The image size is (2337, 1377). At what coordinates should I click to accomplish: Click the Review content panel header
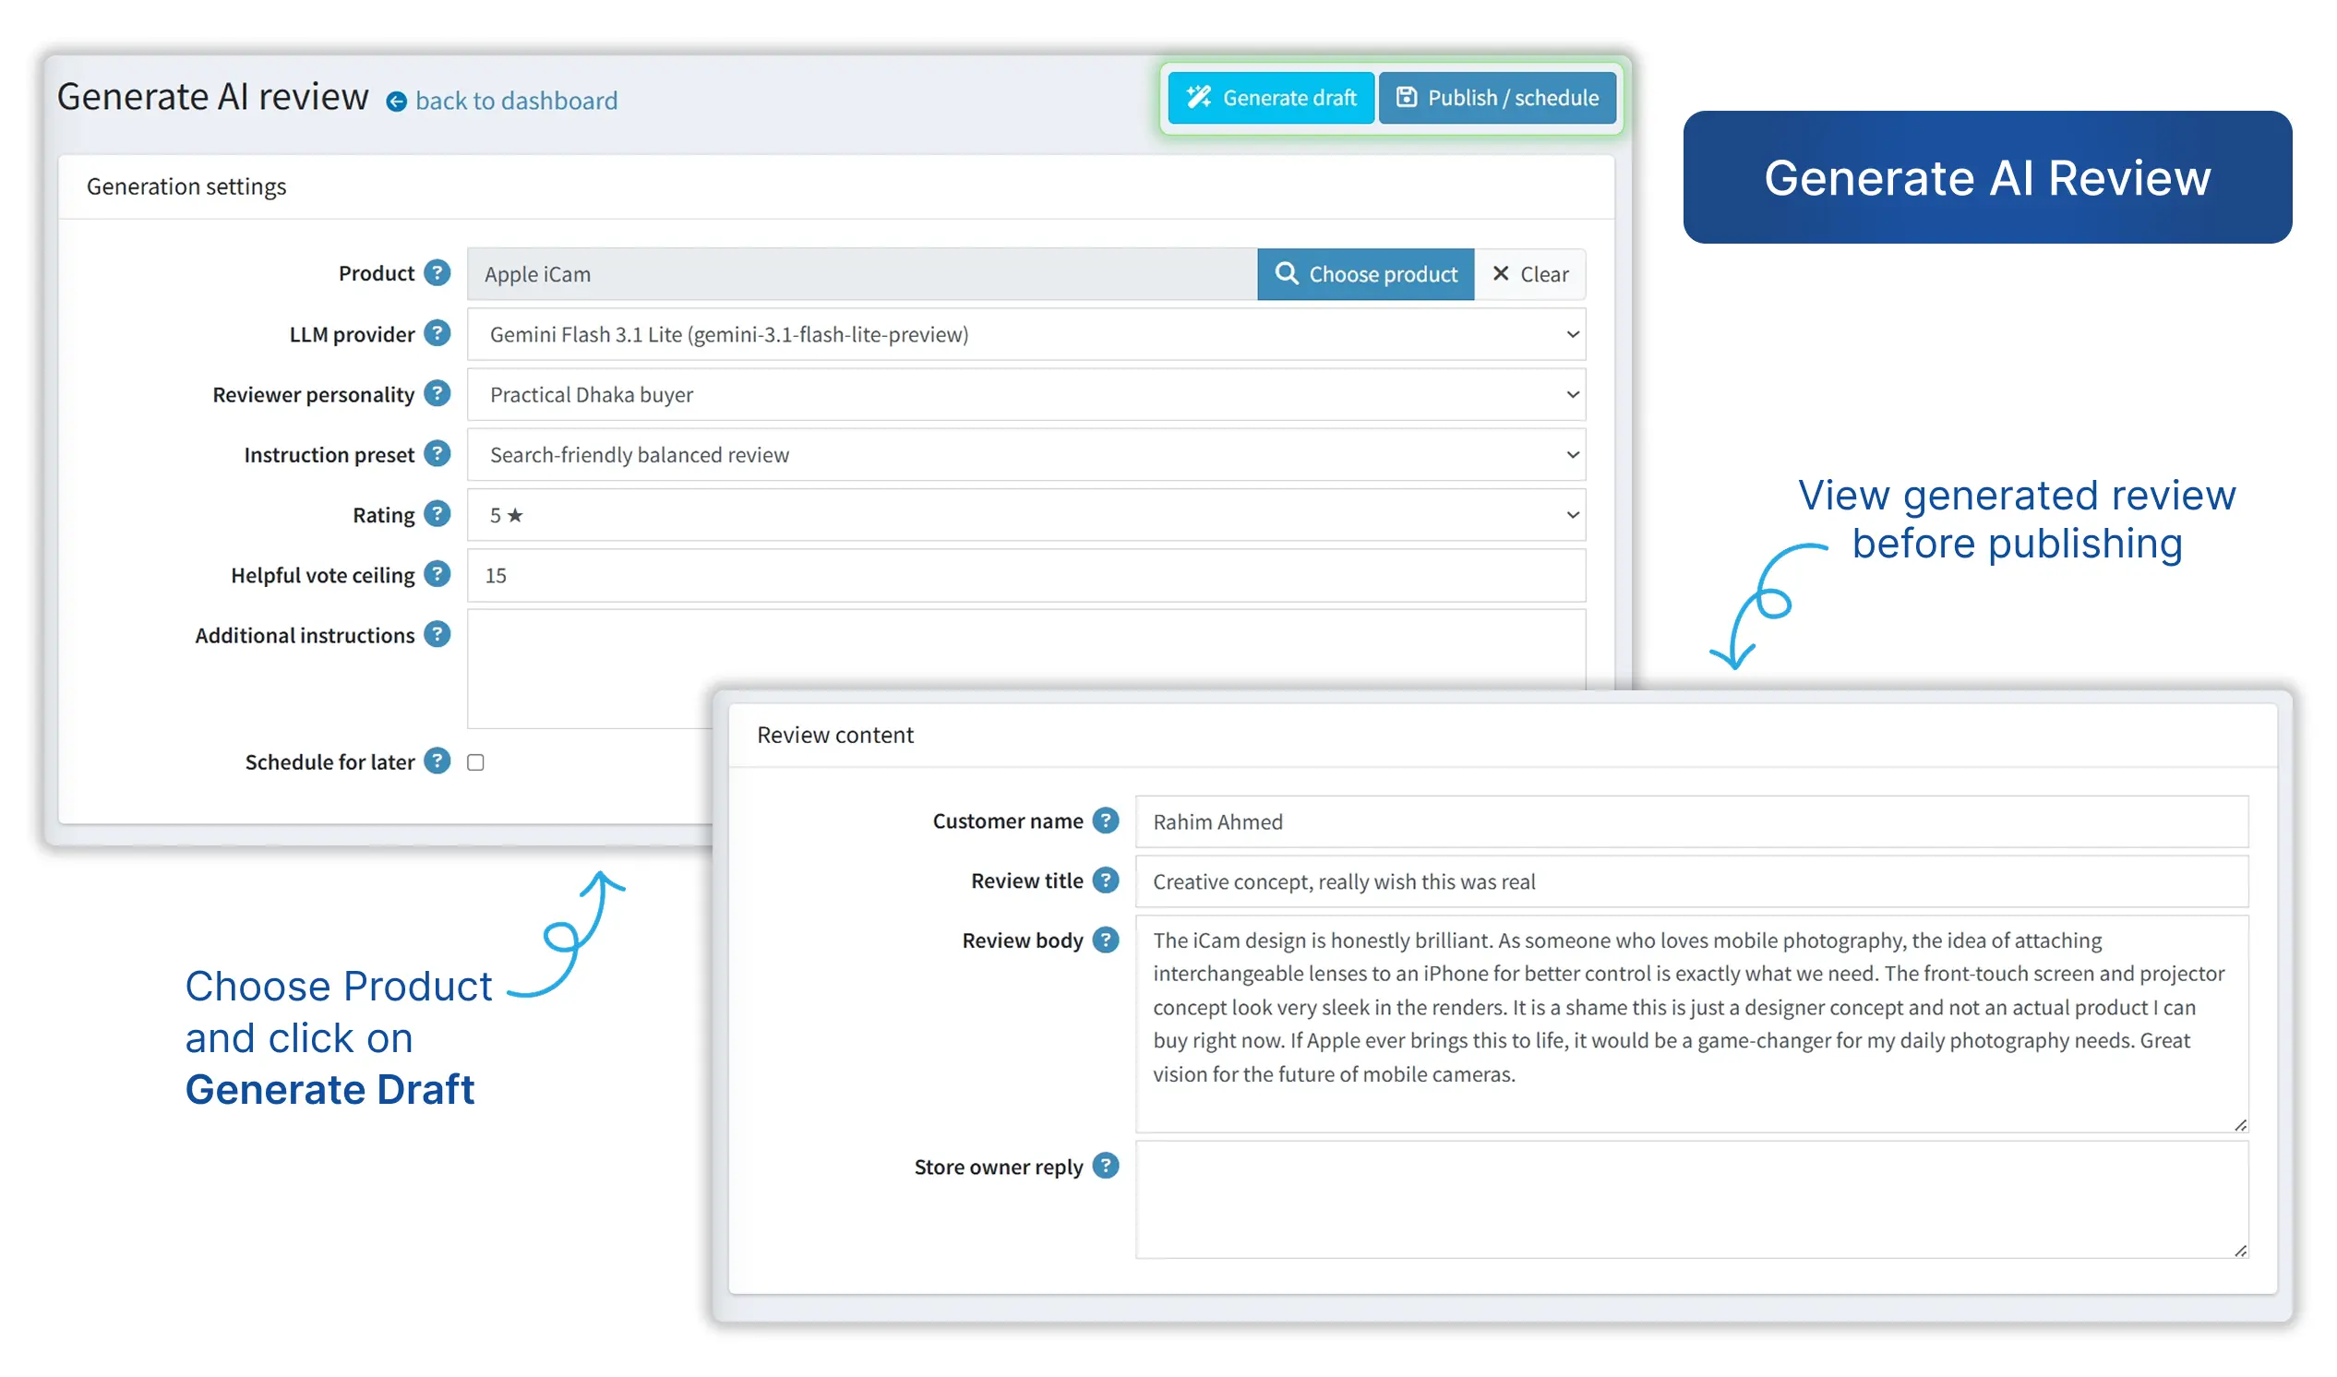click(1502, 735)
